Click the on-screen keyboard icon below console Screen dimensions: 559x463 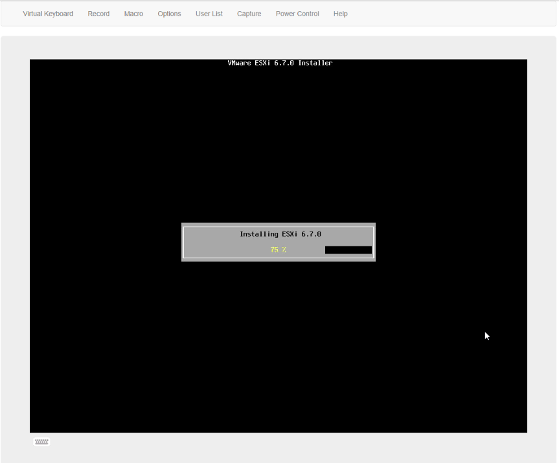pos(41,442)
